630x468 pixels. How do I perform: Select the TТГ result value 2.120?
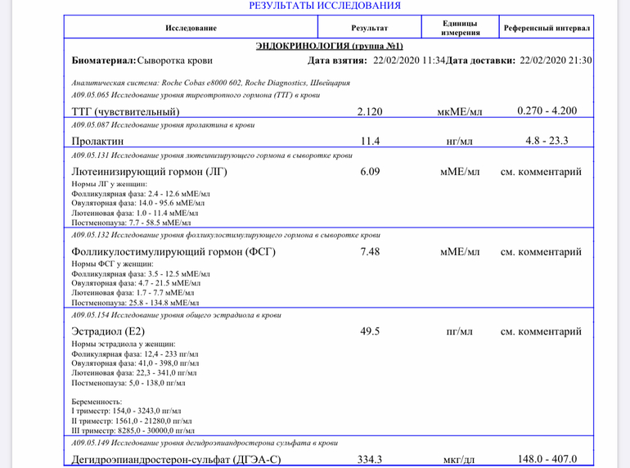click(370, 111)
